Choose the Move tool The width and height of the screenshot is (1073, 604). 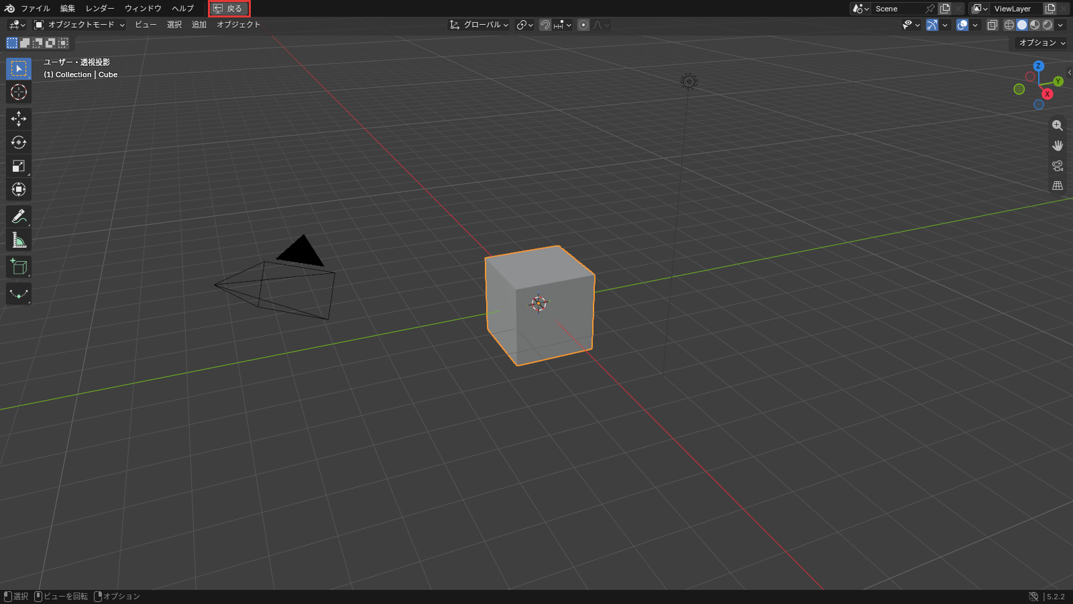coord(19,119)
